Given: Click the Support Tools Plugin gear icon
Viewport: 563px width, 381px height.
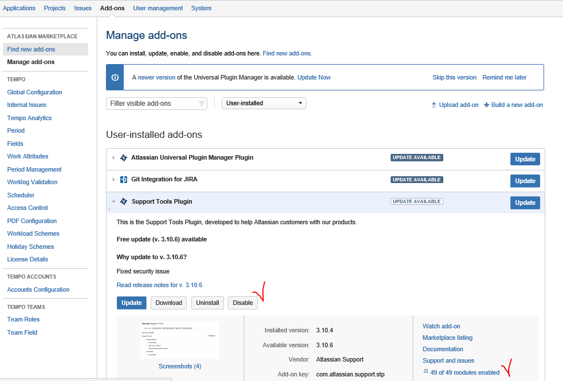Looking at the screenshot, I should pyautogui.click(x=124, y=201).
